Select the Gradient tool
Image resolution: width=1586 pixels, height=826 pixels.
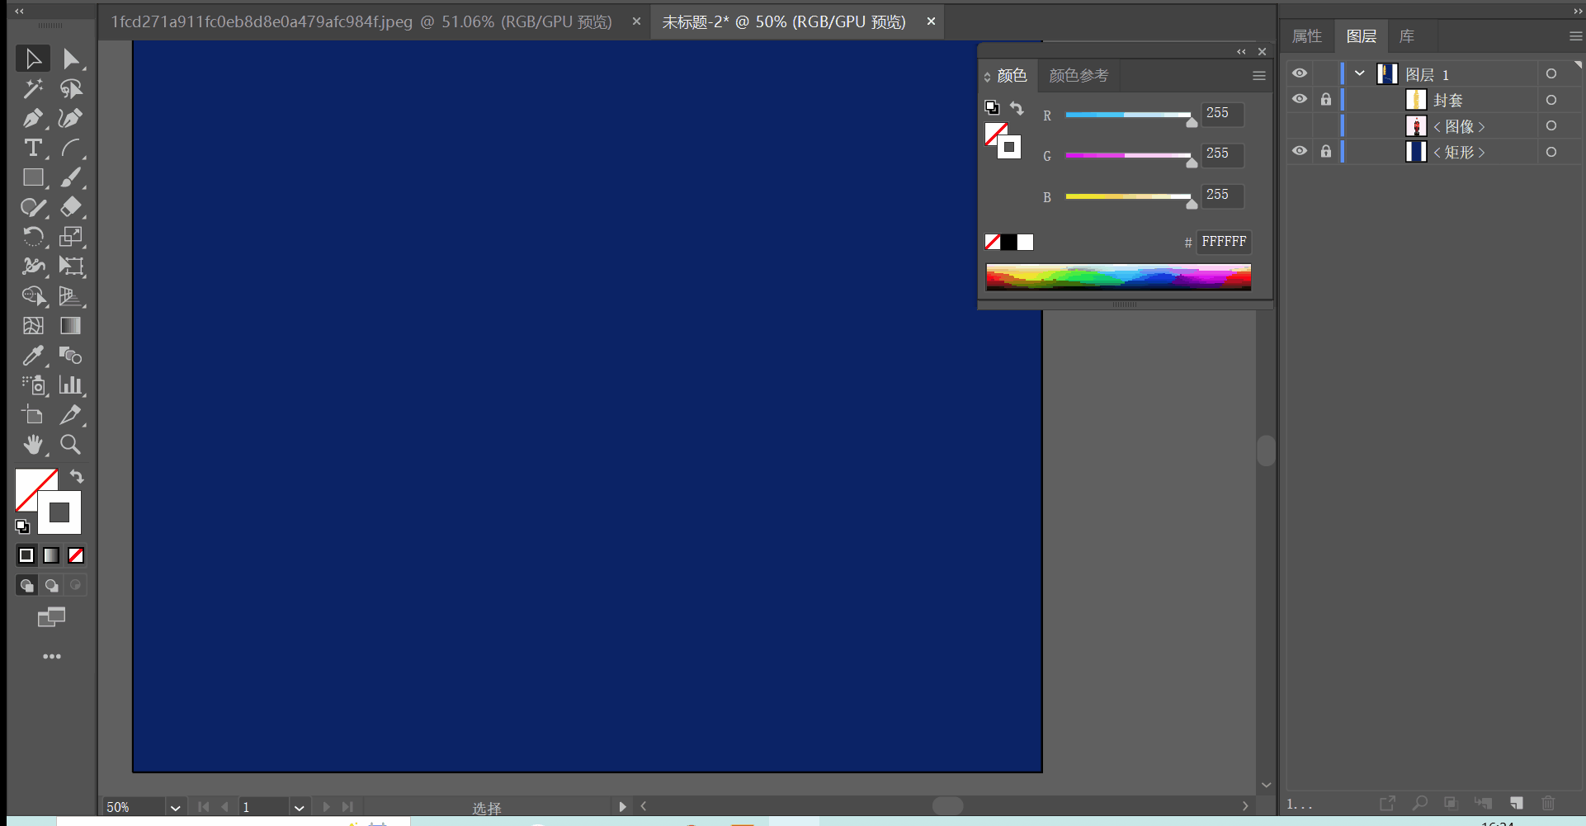pyautogui.click(x=71, y=326)
